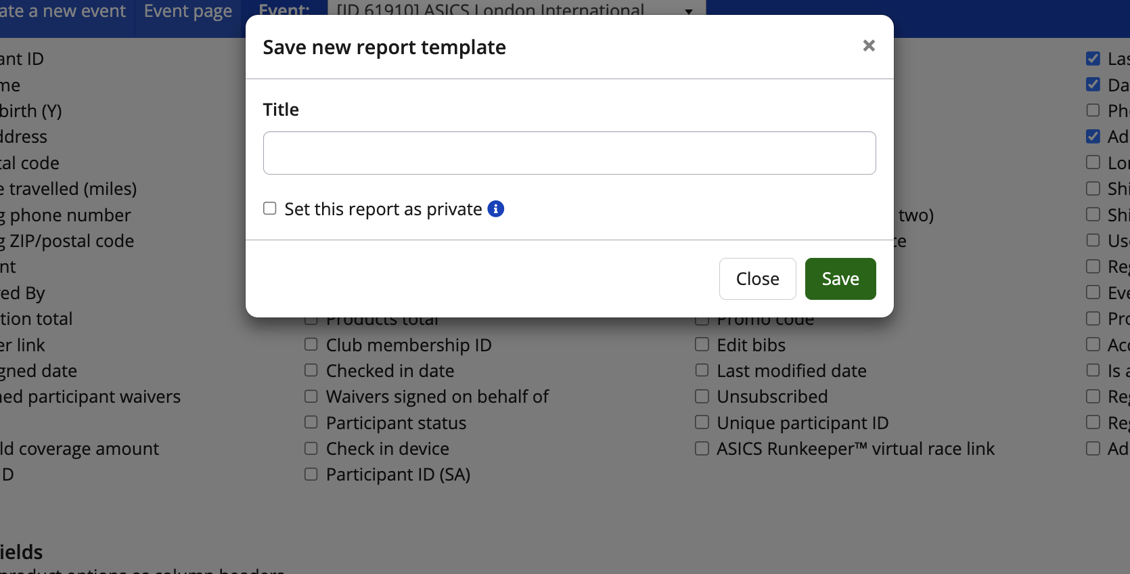Click the Close button in dialog
This screenshot has height=574, width=1130.
tap(757, 279)
